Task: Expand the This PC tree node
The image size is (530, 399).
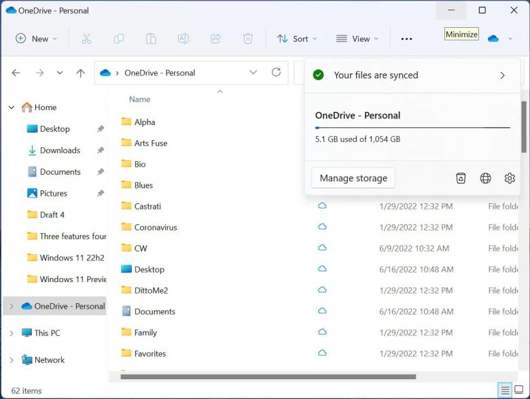Action: (12, 333)
